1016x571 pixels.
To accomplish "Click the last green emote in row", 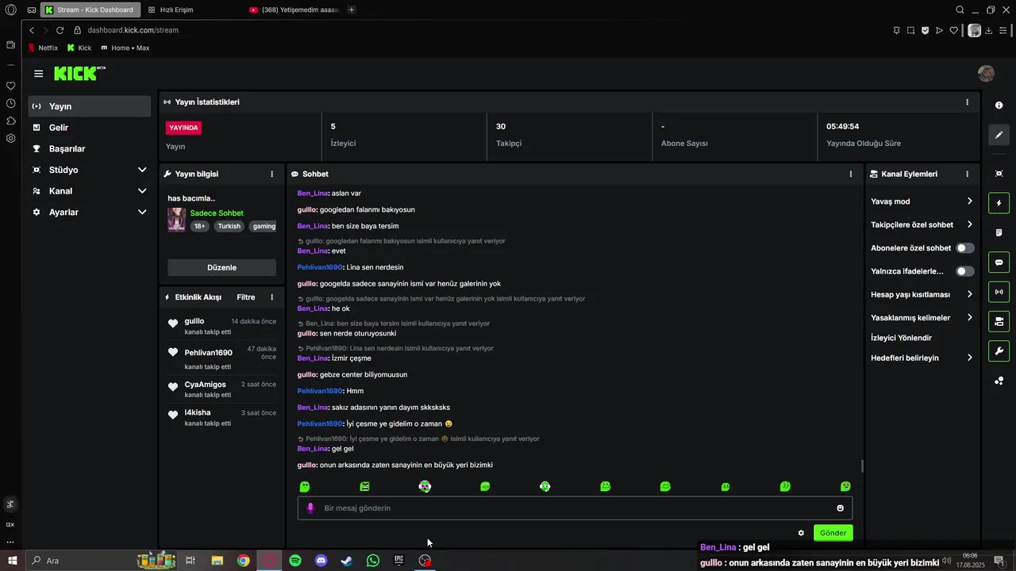I will 845,487.
